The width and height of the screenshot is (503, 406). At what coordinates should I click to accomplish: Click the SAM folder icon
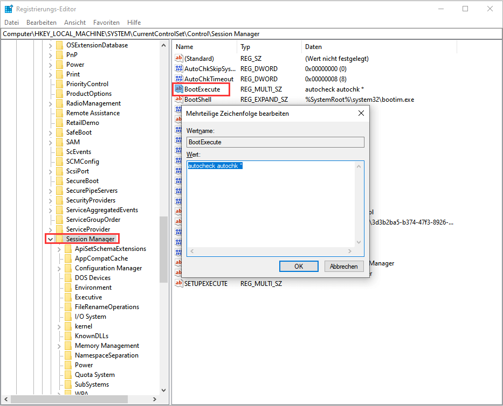pos(60,142)
